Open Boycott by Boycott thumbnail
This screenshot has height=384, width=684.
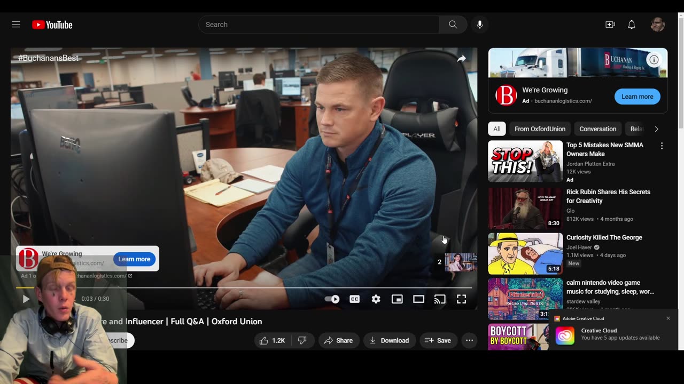[x=518, y=337]
